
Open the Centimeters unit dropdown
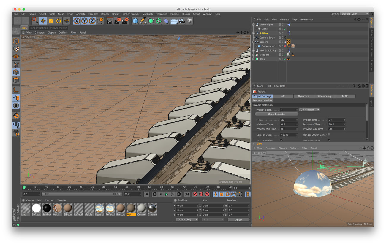309,110
